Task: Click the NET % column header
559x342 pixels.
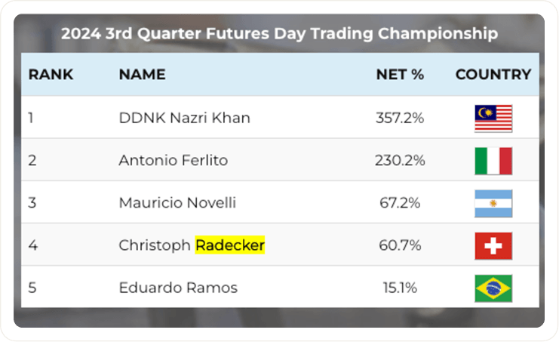Action: (x=400, y=75)
